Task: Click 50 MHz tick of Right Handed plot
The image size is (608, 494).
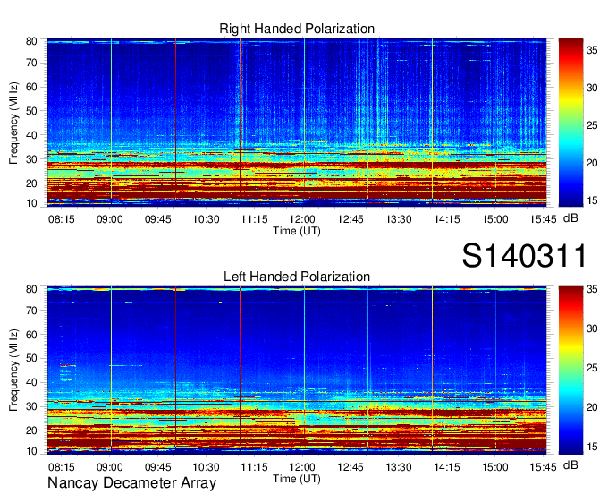Action: click(x=31, y=111)
